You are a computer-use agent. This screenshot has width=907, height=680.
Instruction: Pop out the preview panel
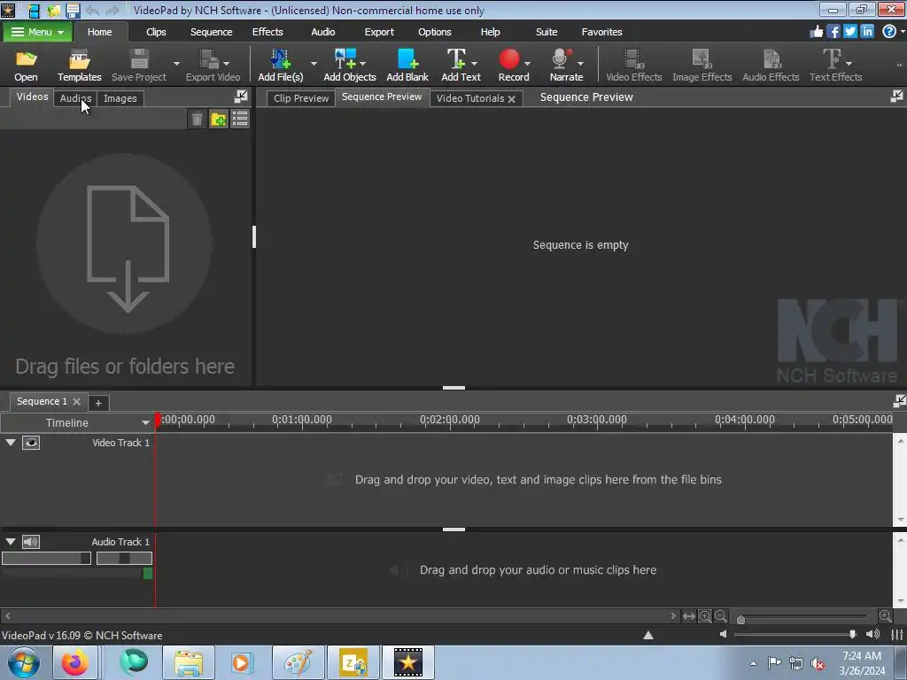(x=896, y=97)
